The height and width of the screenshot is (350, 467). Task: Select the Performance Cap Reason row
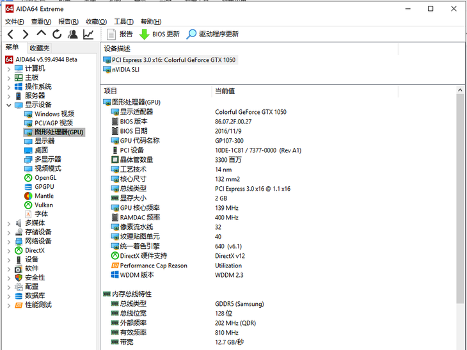154,266
